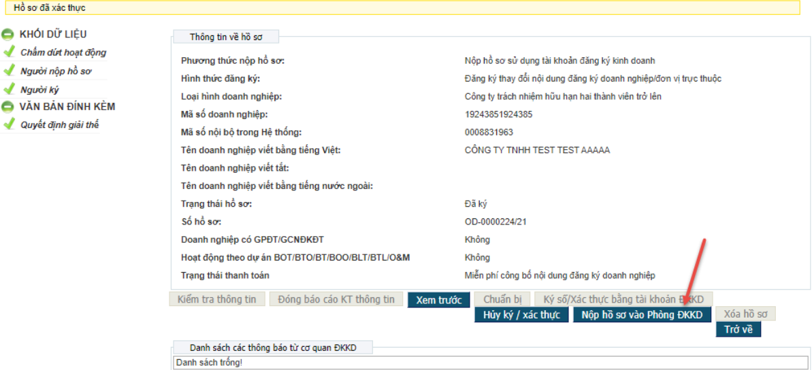The image size is (812, 370).
Task: Click the Tên doanh nghiệp viết tắt label
Action: 235,168
